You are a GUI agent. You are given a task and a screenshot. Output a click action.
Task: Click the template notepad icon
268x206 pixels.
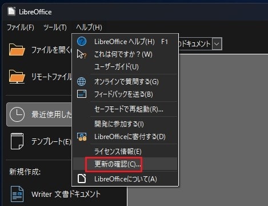(17, 141)
